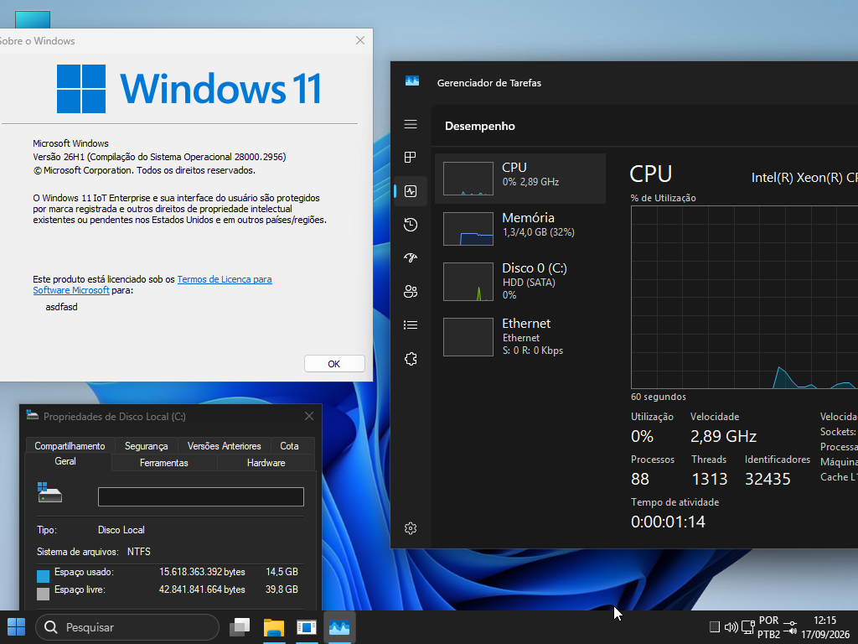The height and width of the screenshot is (644, 858).
Task: Select Performance icon in Task Manager sidebar
Action: [411, 191]
